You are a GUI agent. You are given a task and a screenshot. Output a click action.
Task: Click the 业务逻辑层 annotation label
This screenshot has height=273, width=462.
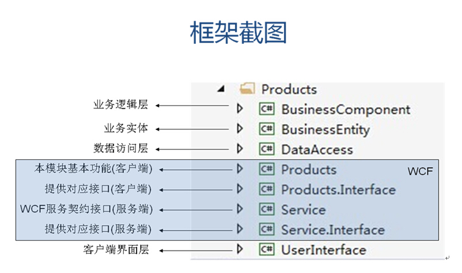click(120, 104)
